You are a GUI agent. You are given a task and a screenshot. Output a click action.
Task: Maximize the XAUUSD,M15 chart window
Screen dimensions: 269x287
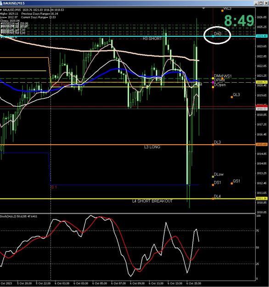coord(261,3)
